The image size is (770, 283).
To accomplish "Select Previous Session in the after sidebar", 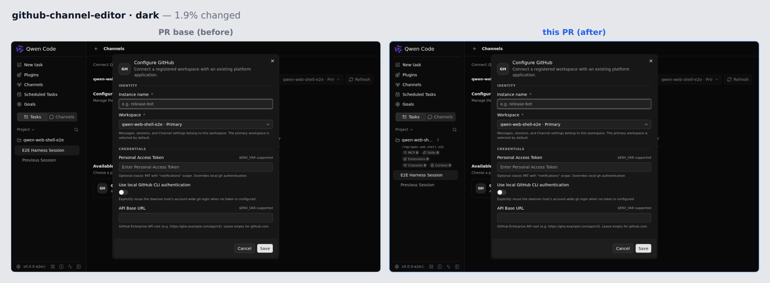I will (x=426, y=185).
